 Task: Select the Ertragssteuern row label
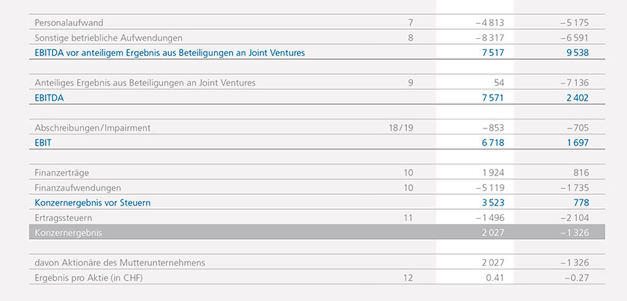(x=66, y=217)
